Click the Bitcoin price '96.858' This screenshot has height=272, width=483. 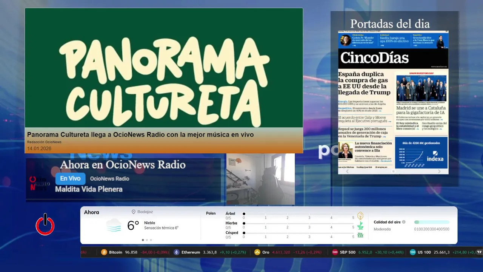click(131, 252)
